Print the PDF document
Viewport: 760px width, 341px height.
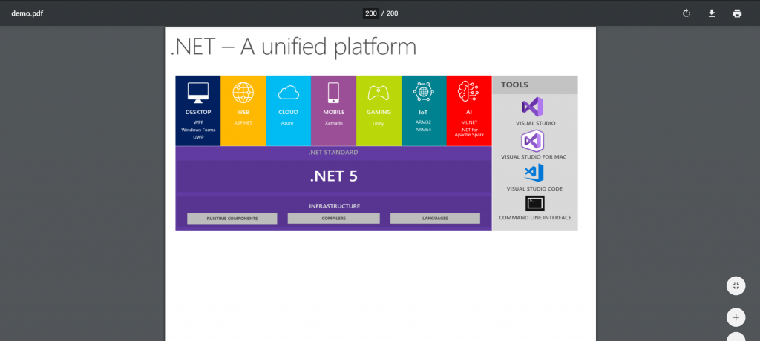pyautogui.click(x=737, y=13)
